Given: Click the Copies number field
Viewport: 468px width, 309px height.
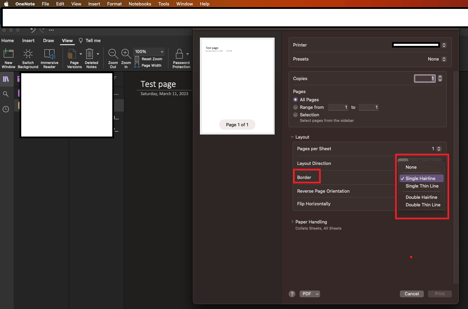Looking at the screenshot, I should [425, 78].
